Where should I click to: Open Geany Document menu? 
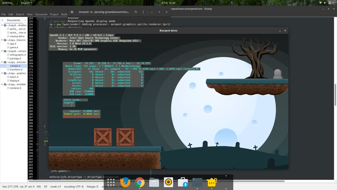41,14
